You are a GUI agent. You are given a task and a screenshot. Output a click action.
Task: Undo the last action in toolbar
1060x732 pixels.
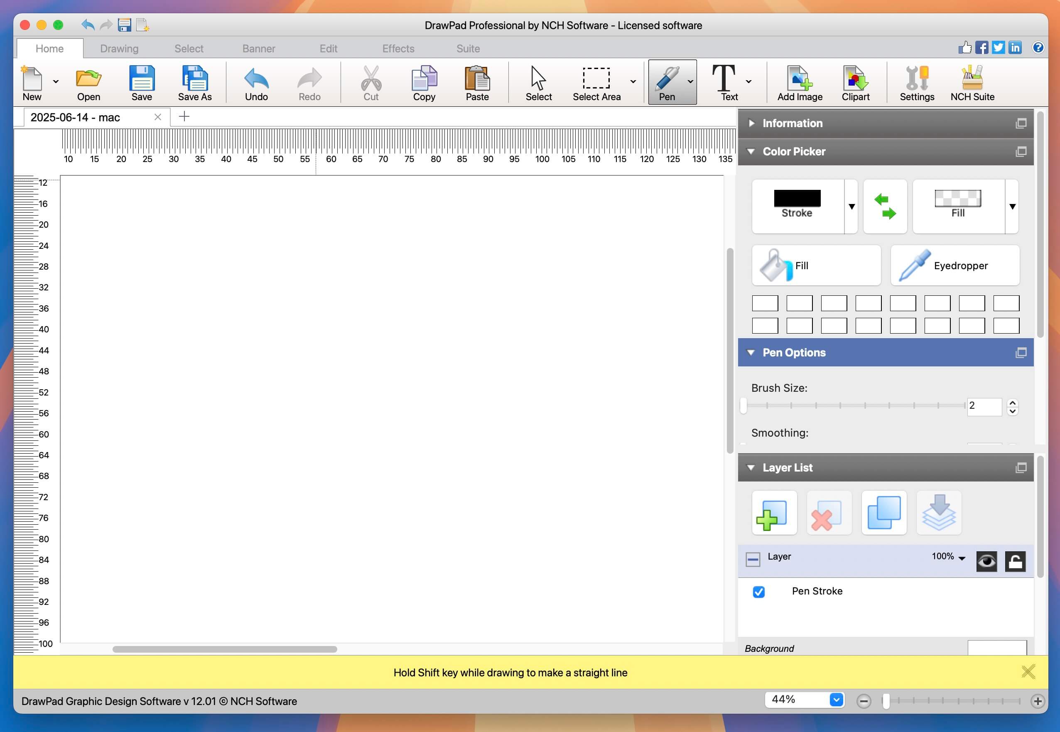(x=256, y=83)
